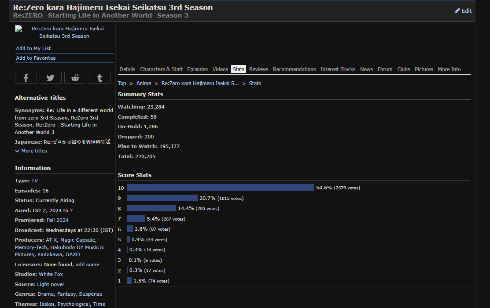Share on Facebook icon button
This screenshot has height=308, width=490.
tap(26, 78)
